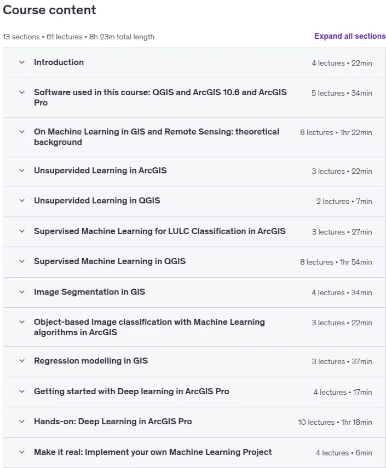Click the 10 lectures 1hr 18min label

click(x=335, y=422)
